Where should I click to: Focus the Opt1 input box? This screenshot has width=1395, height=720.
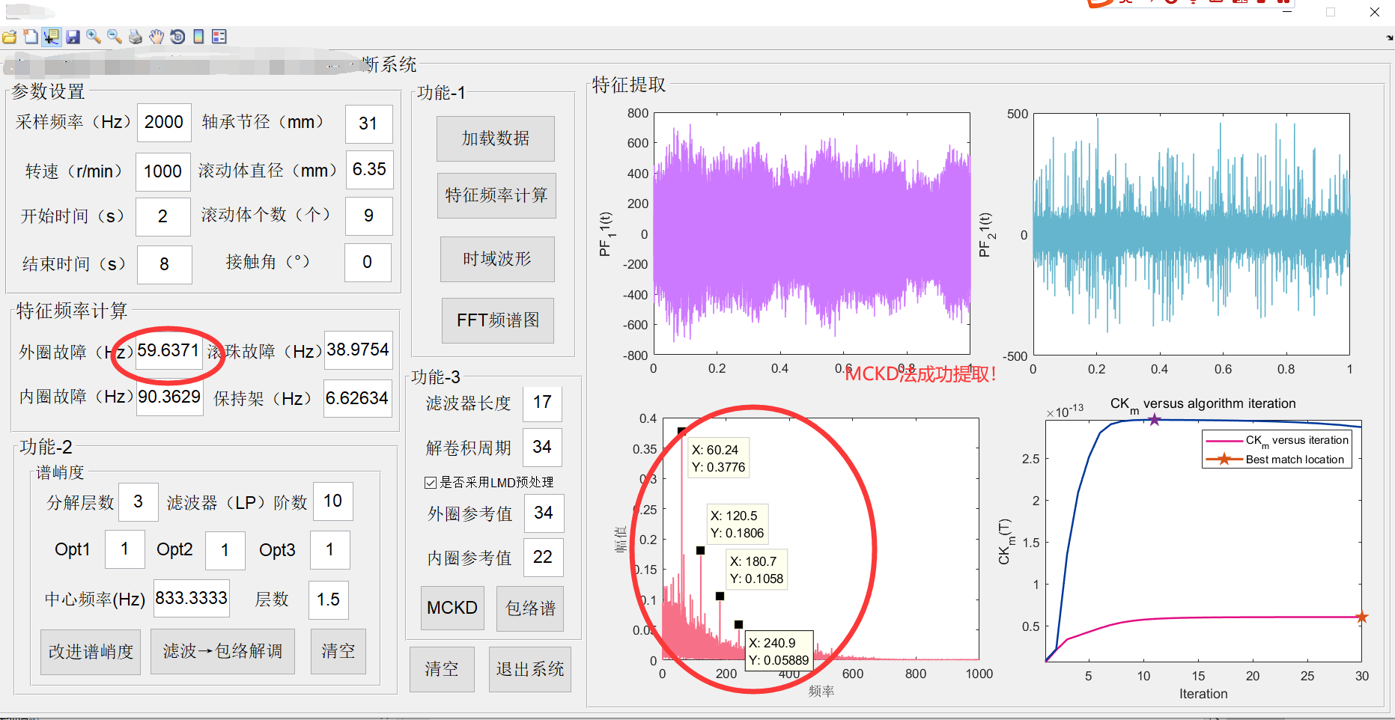point(124,550)
